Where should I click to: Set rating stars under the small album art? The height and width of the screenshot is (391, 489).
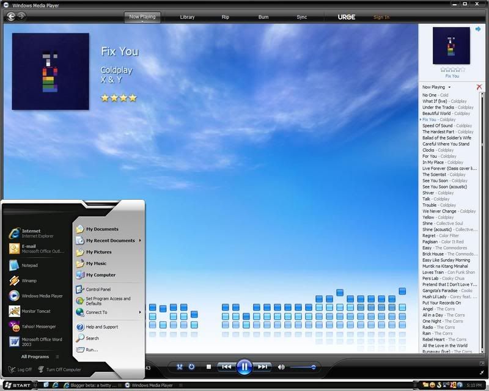point(452,69)
